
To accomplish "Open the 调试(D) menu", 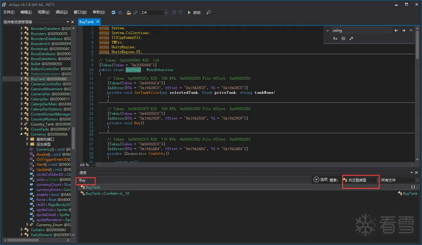I will pos(62,12).
